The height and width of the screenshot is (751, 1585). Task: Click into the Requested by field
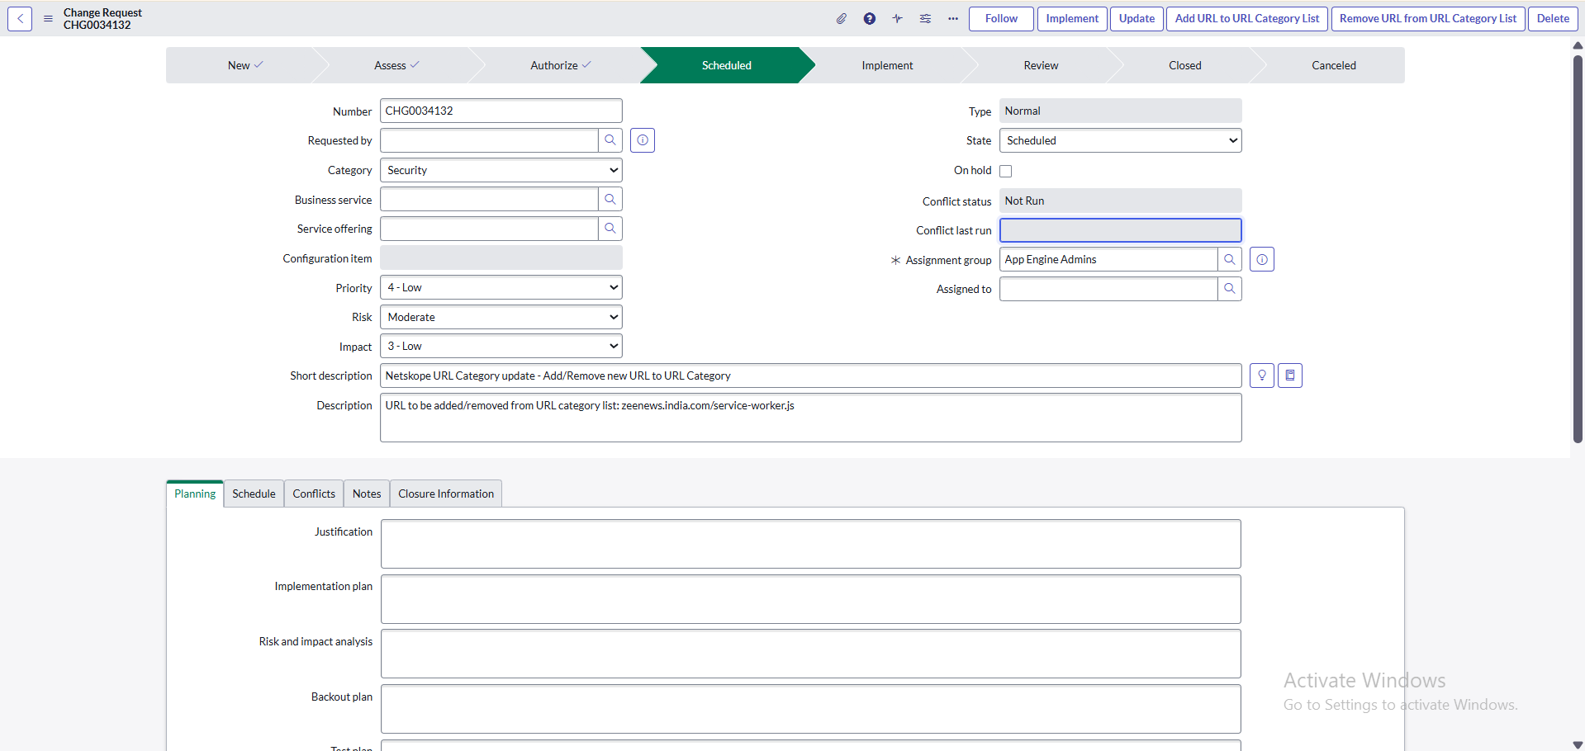(489, 140)
